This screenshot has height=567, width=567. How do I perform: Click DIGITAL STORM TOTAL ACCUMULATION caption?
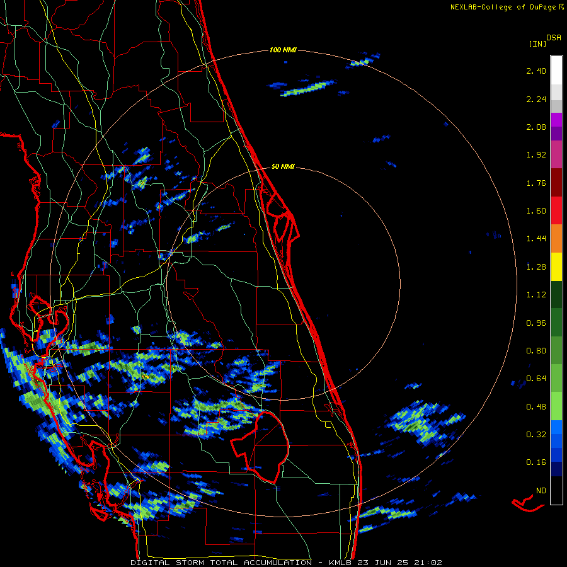point(221,563)
